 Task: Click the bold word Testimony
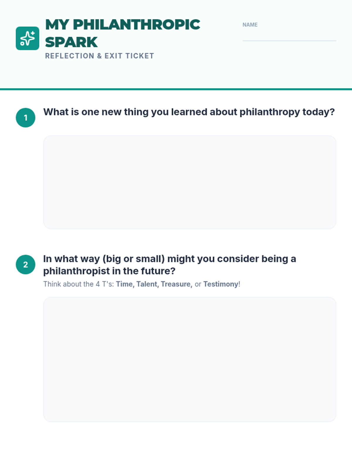221,284
